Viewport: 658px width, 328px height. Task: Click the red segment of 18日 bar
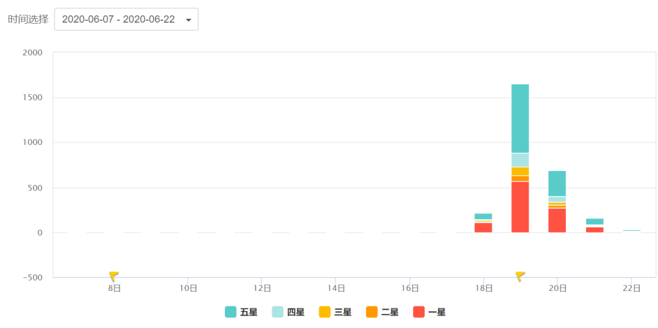(x=483, y=228)
